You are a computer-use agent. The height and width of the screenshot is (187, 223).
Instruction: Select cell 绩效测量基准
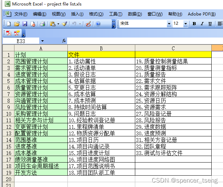point(41,159)
